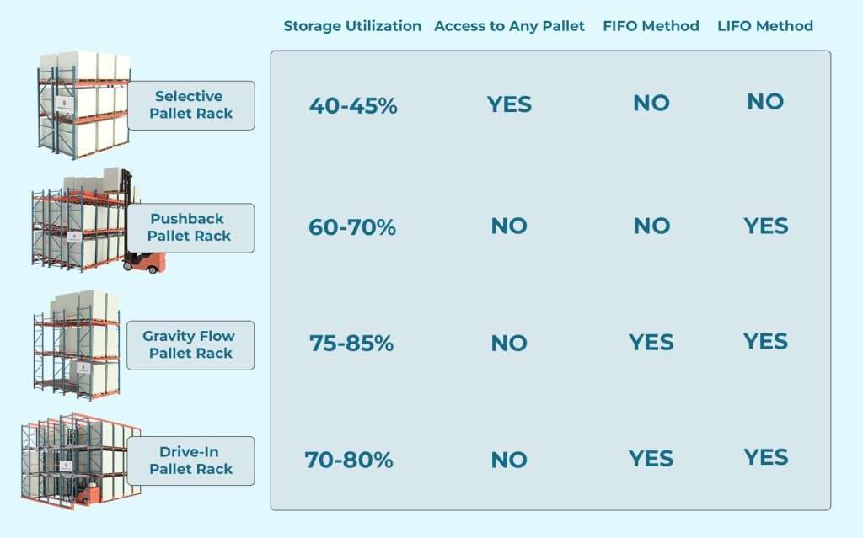Screen dimensions: 863x538
Task: Click the 60-70% storage utilization value
Action: [352, 227]
